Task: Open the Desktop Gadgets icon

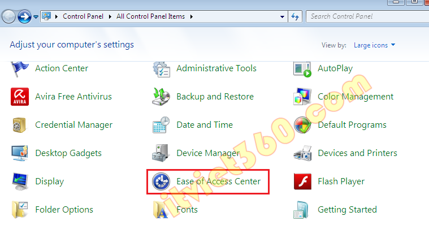Action: [x=20, y=153]
